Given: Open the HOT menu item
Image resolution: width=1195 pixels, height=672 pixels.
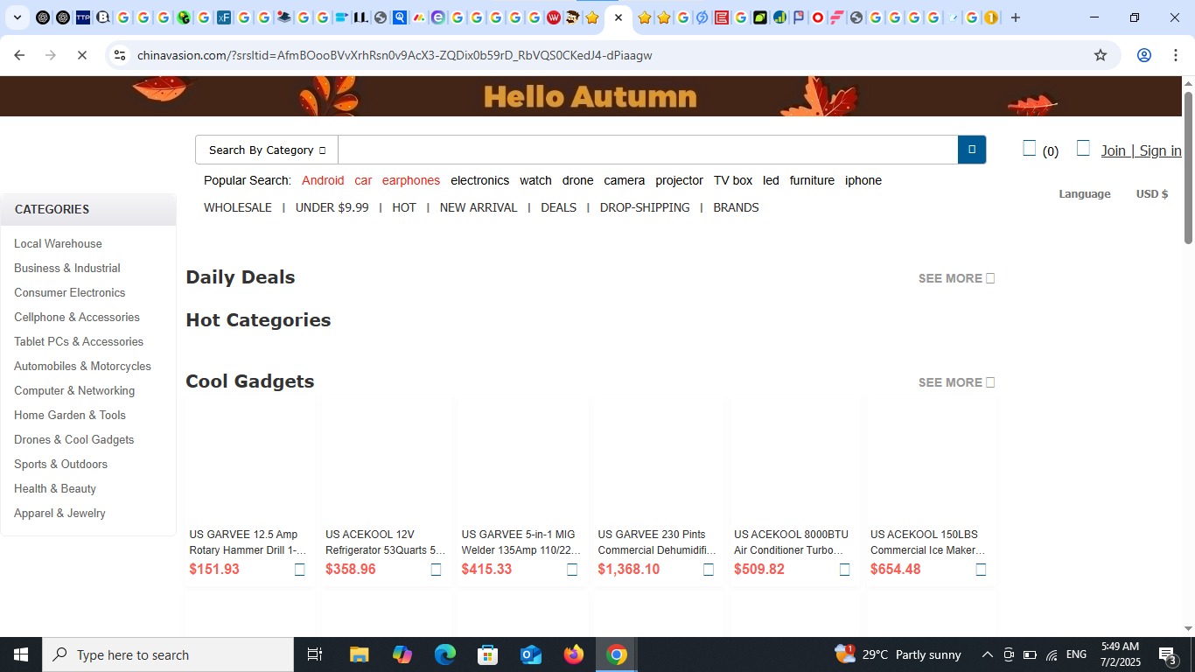Looking at the screenshot, I should coord(404,207).
